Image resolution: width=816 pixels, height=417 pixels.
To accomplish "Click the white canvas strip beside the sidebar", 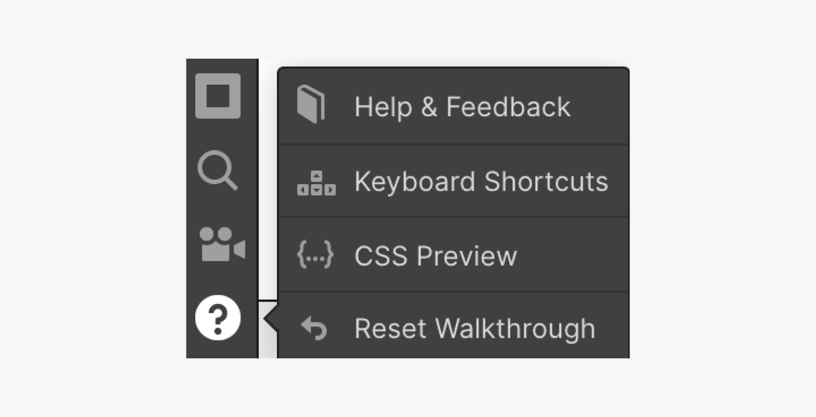I will click(x=267, y=179).
